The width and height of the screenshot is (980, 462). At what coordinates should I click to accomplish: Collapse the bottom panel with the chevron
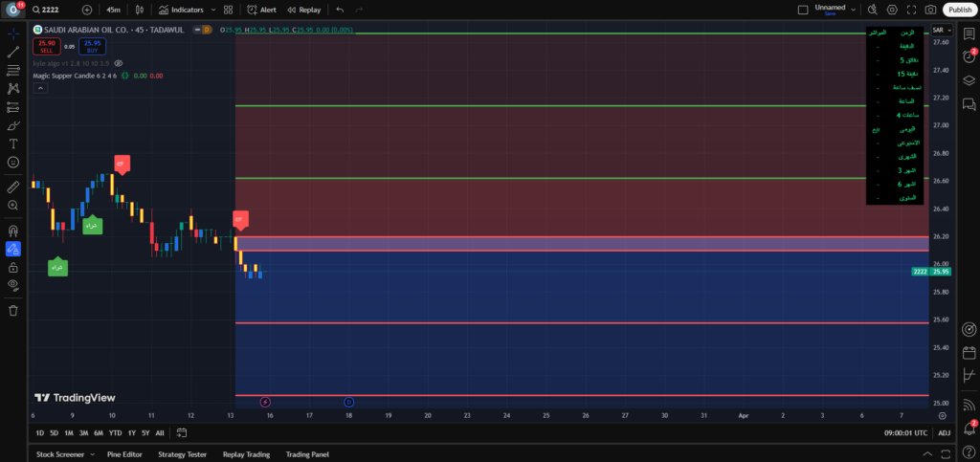(927, 454)
